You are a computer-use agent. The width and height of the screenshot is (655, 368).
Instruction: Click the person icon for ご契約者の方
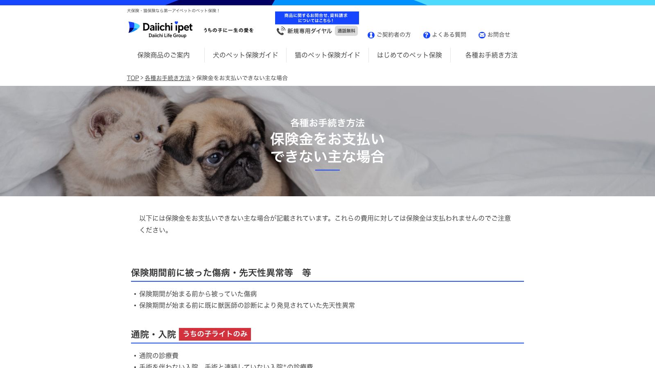[x=371, y=35]
